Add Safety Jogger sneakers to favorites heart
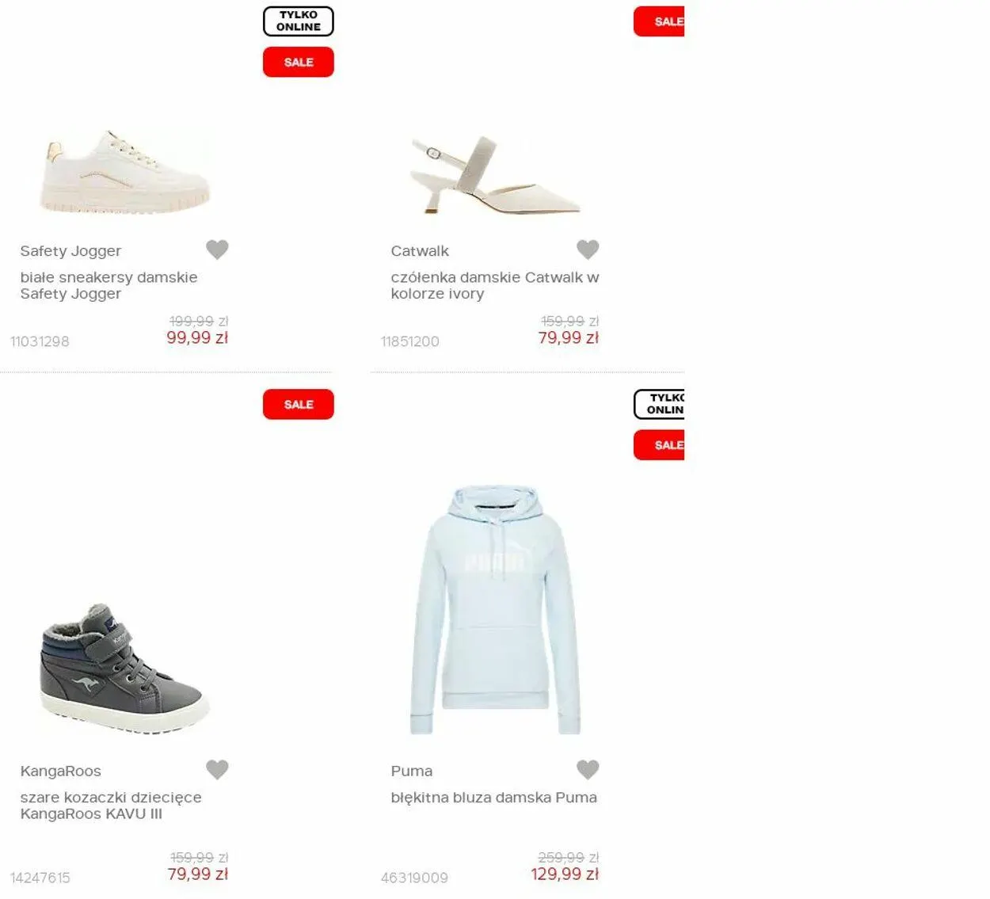Viewport: 990px width, 899px height. click(217, 250)
